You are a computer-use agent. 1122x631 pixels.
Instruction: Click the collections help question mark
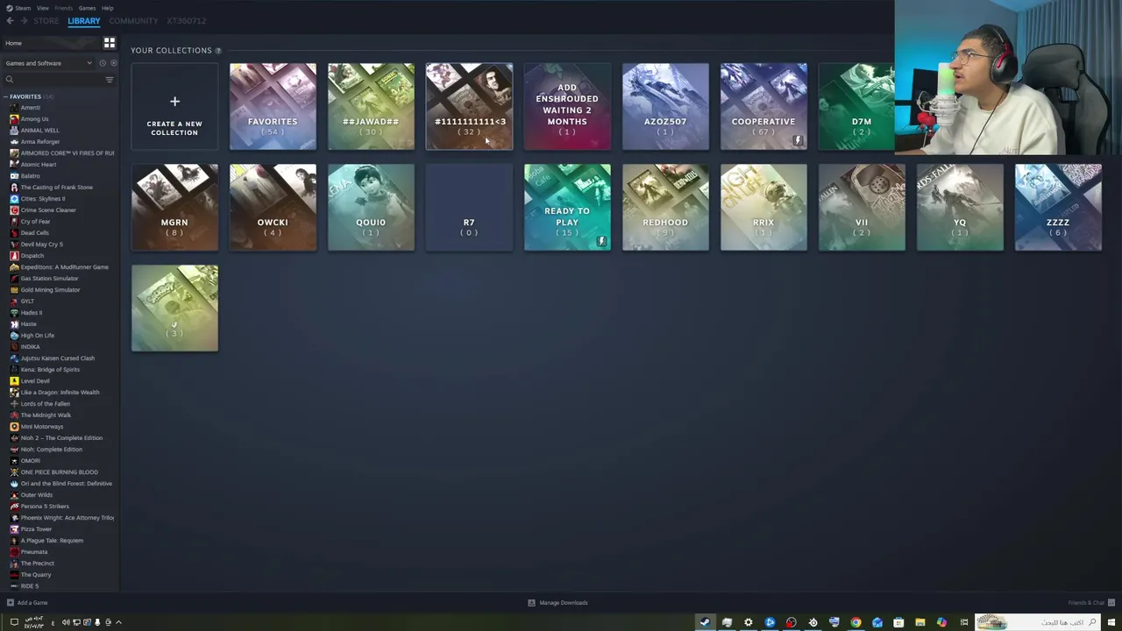pos(218,51)
